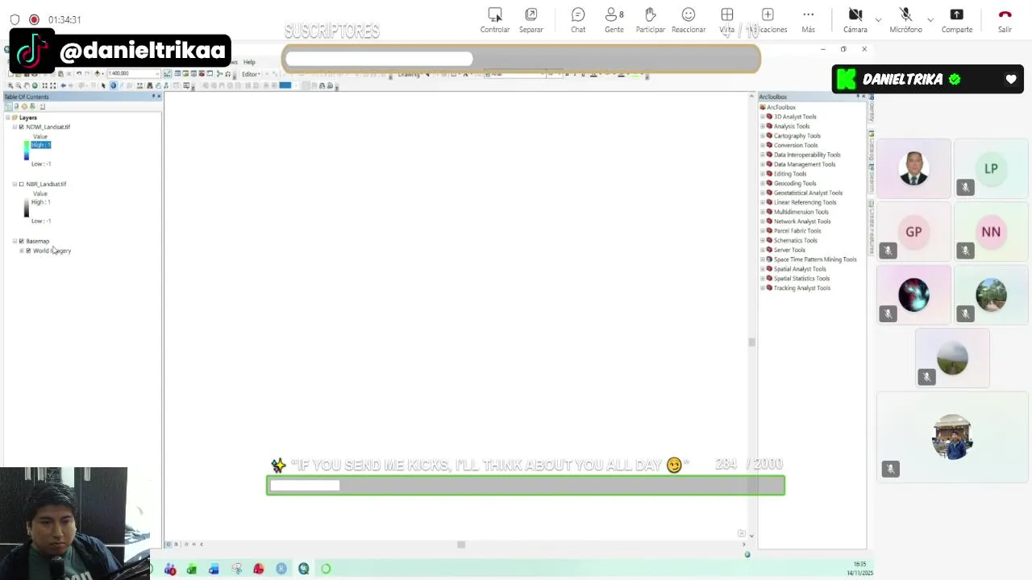Open Micrófono device options arrow
Image resolution: width=1032 pixels, height=580 pixels.
point(930,19)
